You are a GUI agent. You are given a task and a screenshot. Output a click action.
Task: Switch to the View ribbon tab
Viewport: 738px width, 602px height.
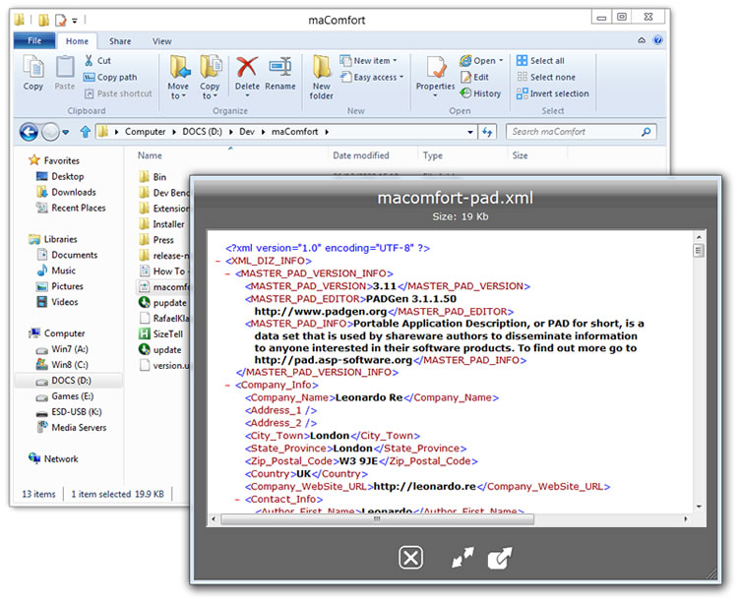click(161, 41)
